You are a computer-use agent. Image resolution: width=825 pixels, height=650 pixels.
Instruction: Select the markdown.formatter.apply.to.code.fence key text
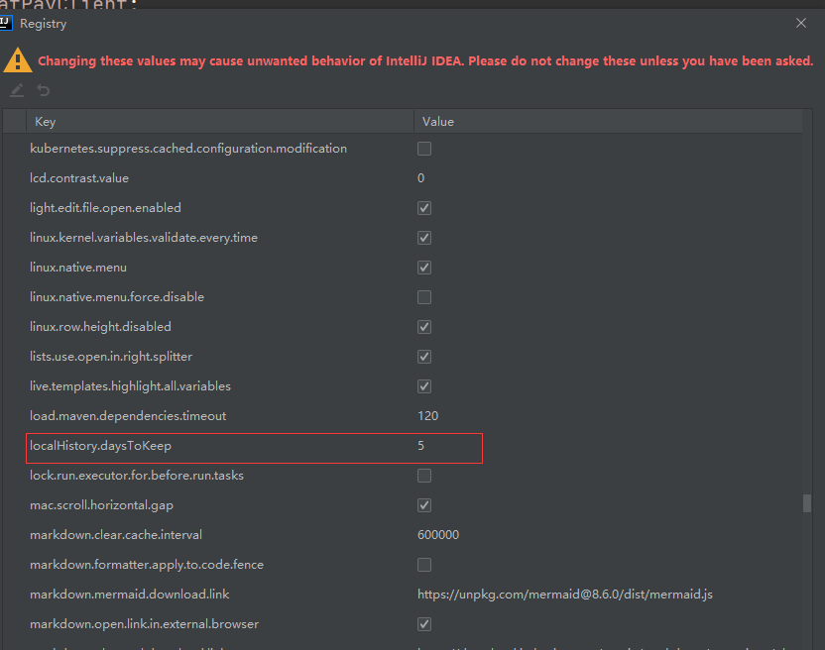click(147, 565)
